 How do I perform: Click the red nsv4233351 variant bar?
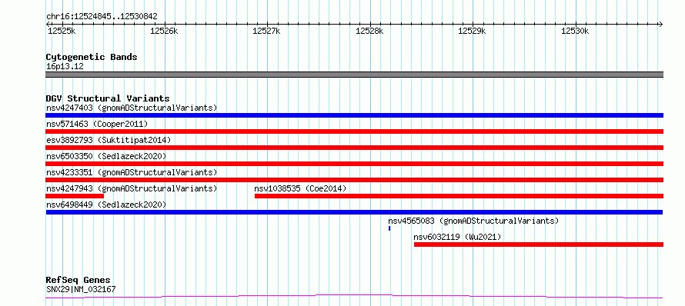coord(354,180)
